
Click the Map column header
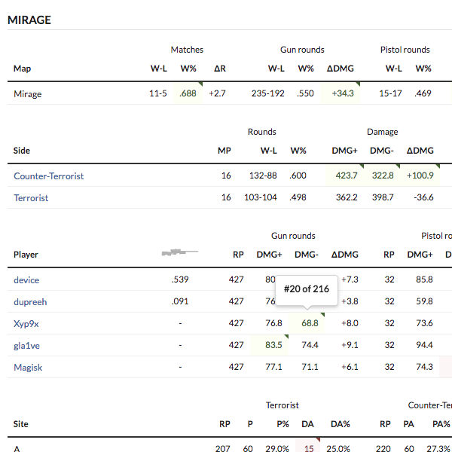coord(22,69)
